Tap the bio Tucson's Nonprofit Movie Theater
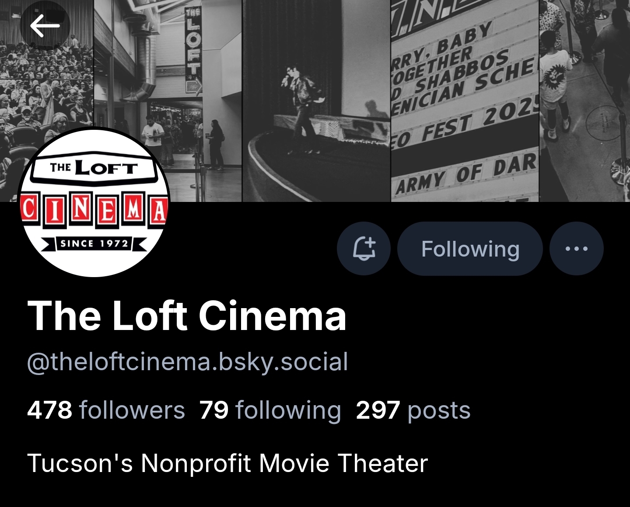 tap(227, 463)
